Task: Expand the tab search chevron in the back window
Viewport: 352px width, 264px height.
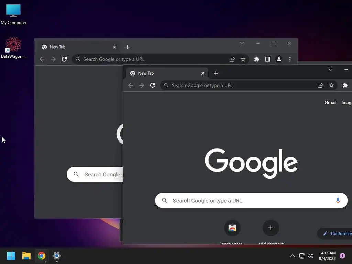Action: [x=242, y=43]
